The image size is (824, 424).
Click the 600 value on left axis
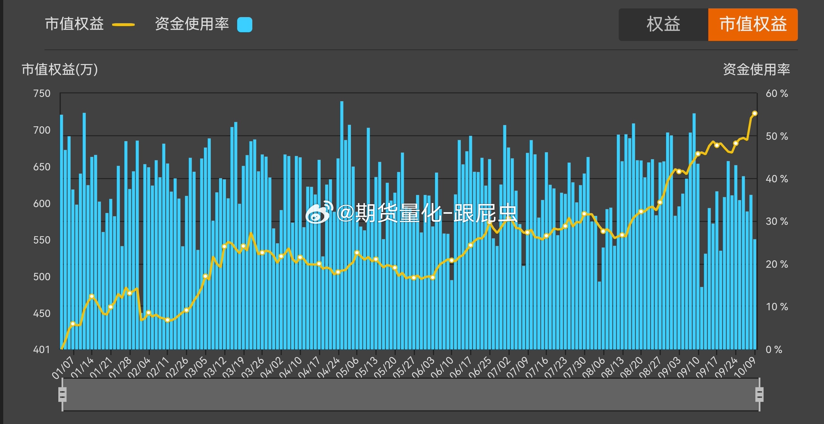42,203
